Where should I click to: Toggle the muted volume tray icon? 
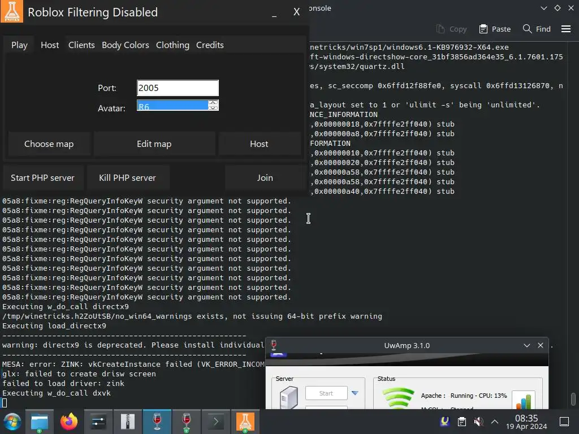click(478, 422)
